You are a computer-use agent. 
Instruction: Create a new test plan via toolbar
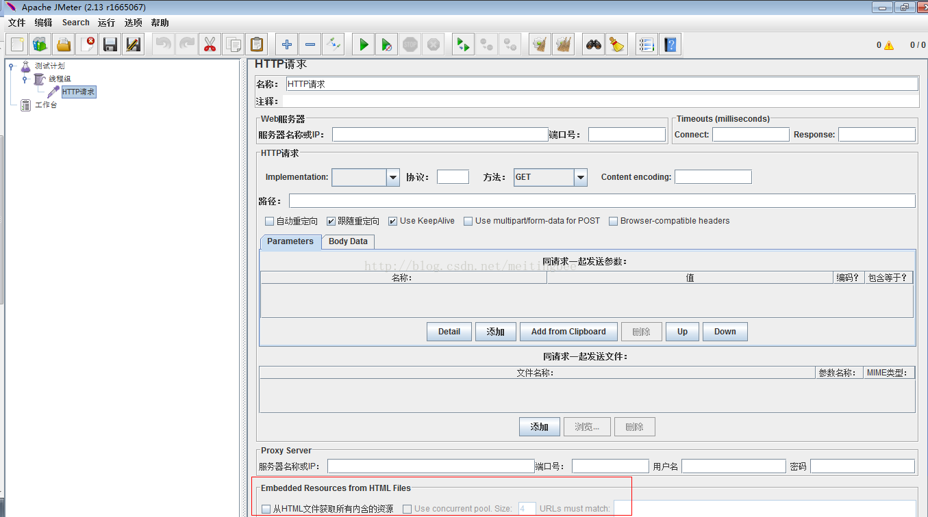[17, 45]
